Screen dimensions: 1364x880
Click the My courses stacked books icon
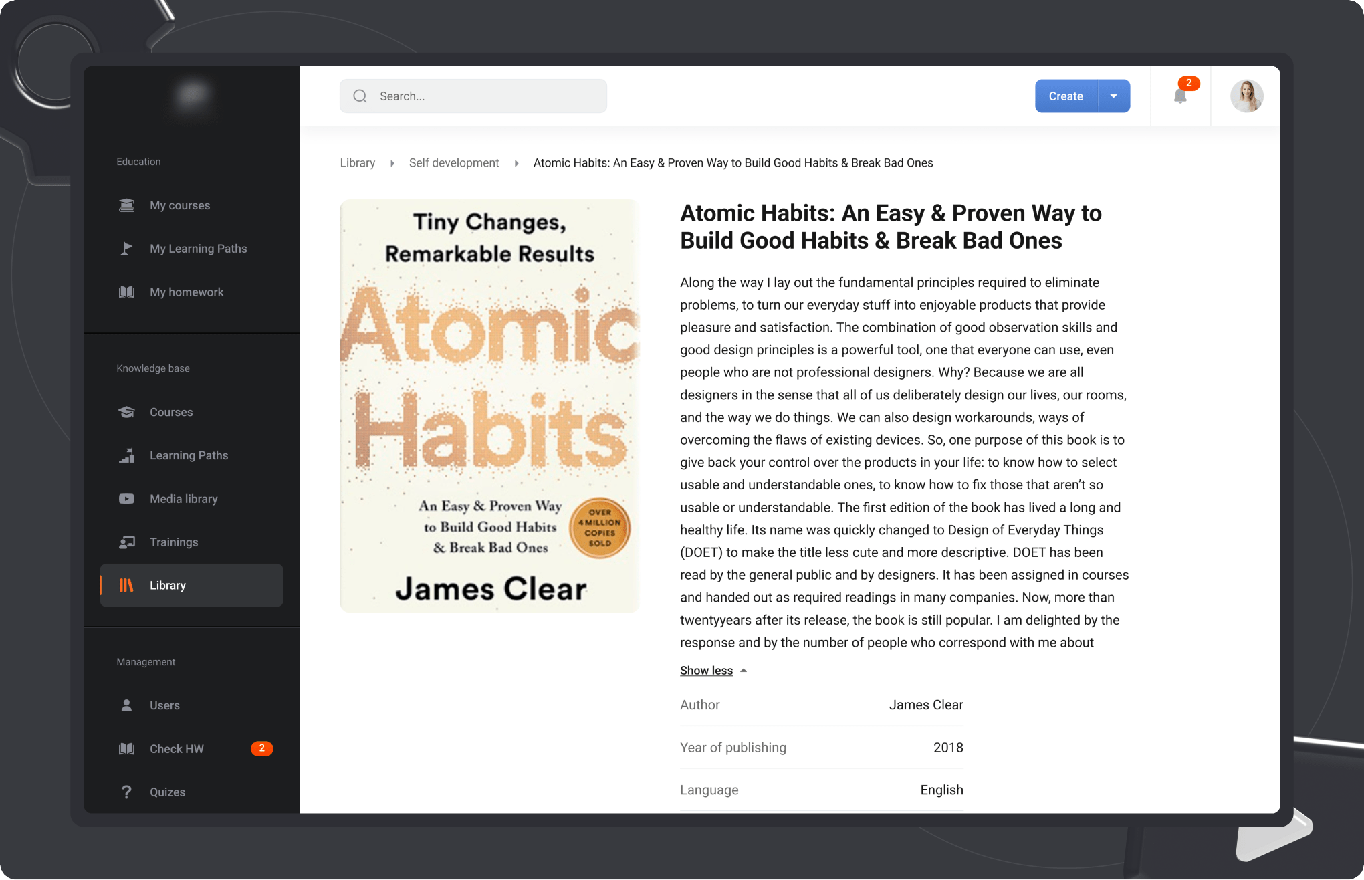(126, 205)
